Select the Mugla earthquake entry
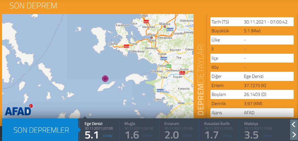 coord(139,130)
